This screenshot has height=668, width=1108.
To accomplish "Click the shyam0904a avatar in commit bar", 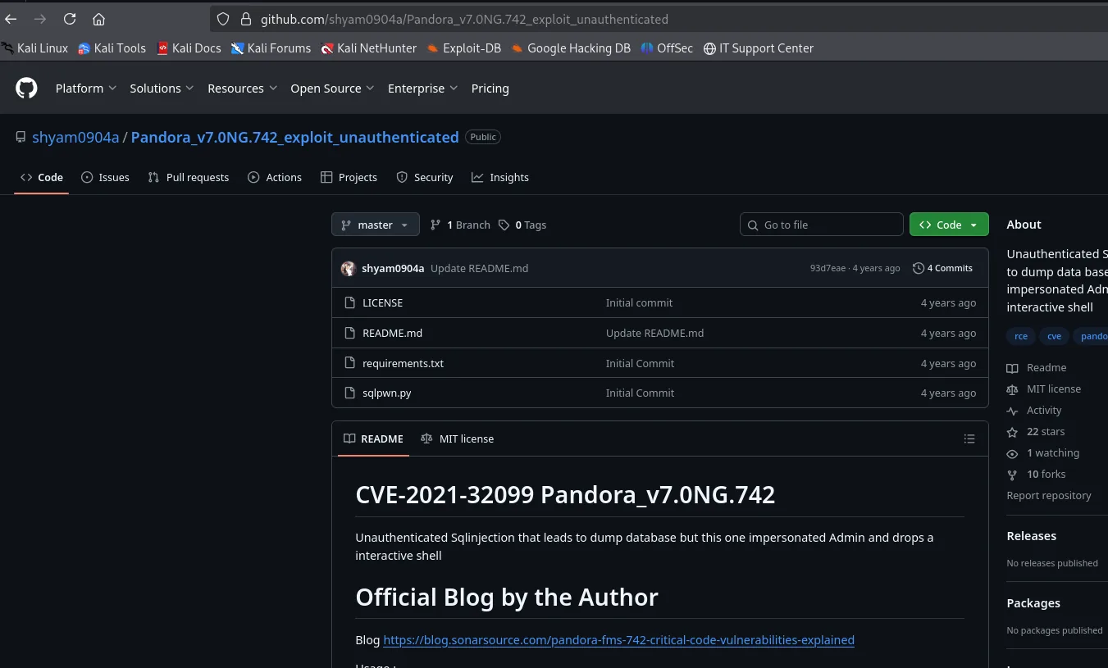I will pyautogui.click(x=349, y=268).
